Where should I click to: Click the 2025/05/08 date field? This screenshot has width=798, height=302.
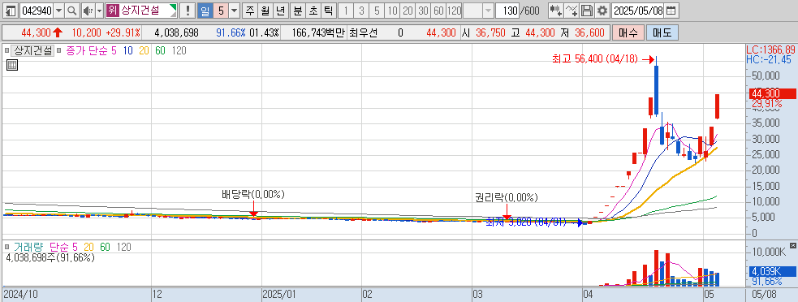point(638,11)
